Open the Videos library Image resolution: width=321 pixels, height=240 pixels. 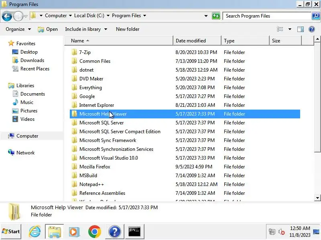27,119
